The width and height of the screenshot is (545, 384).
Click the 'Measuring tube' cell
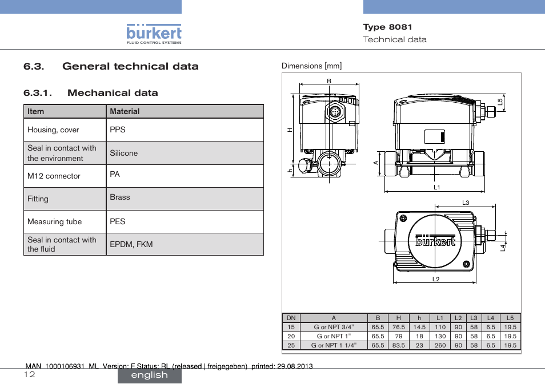[65, 221]
